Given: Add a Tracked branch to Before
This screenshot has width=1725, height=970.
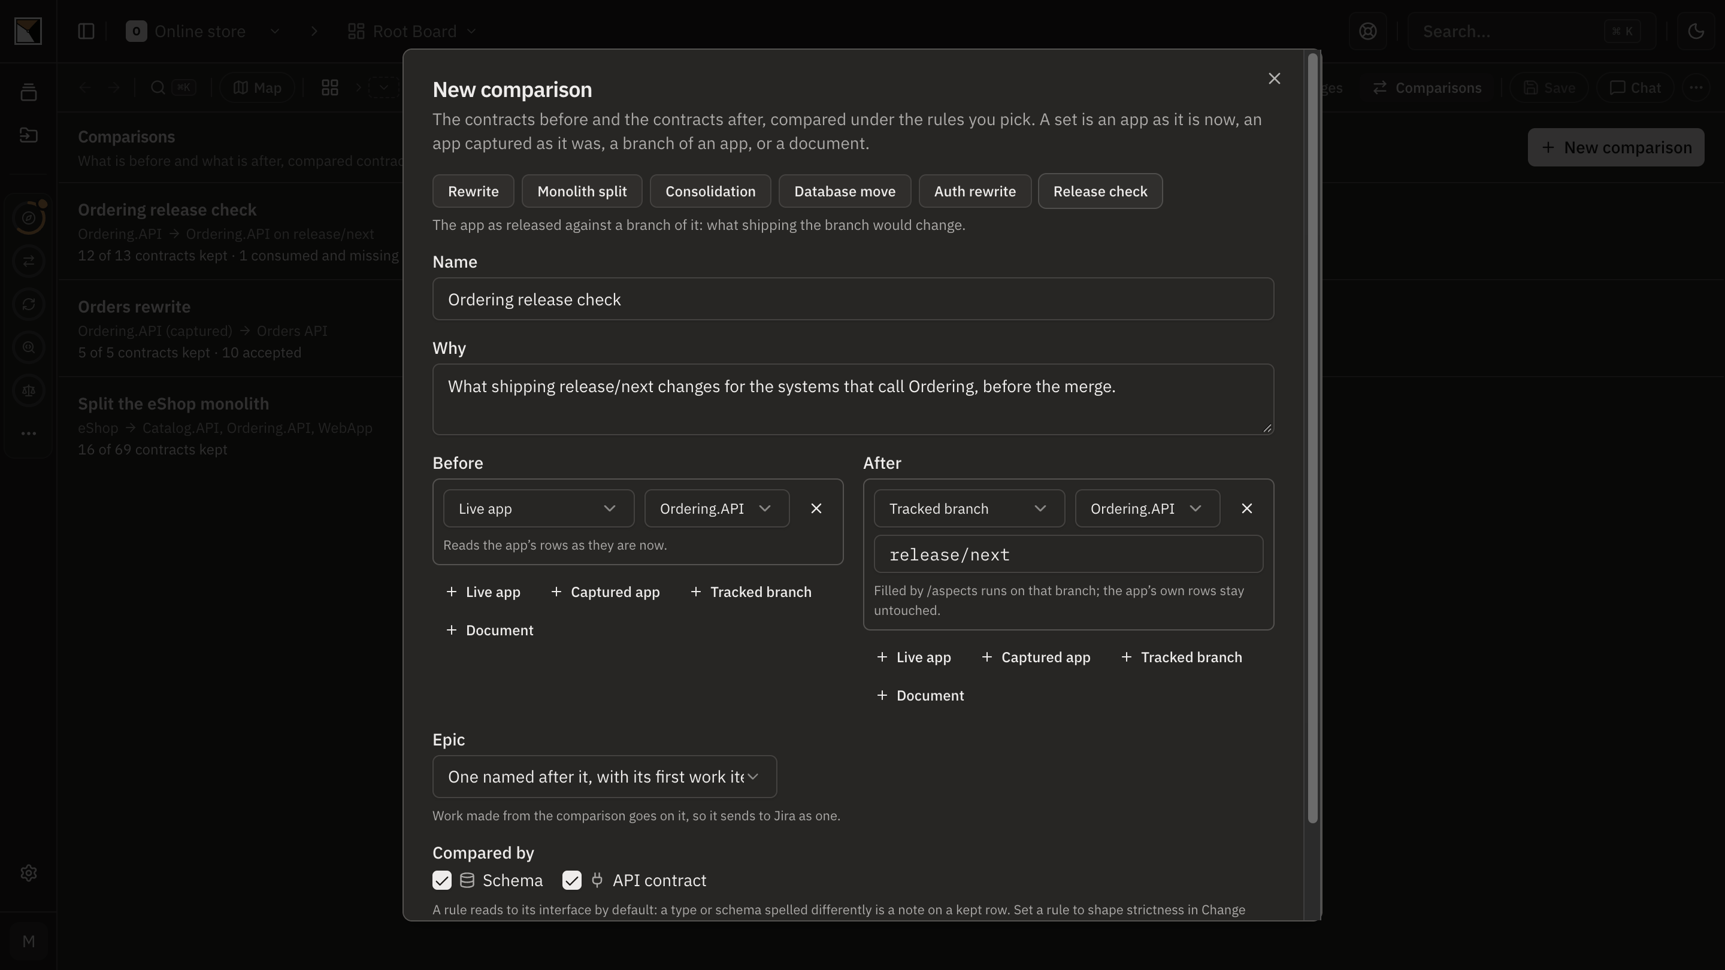Looking at the screenshot, I should pyautogui.click(x=750, y=592).
